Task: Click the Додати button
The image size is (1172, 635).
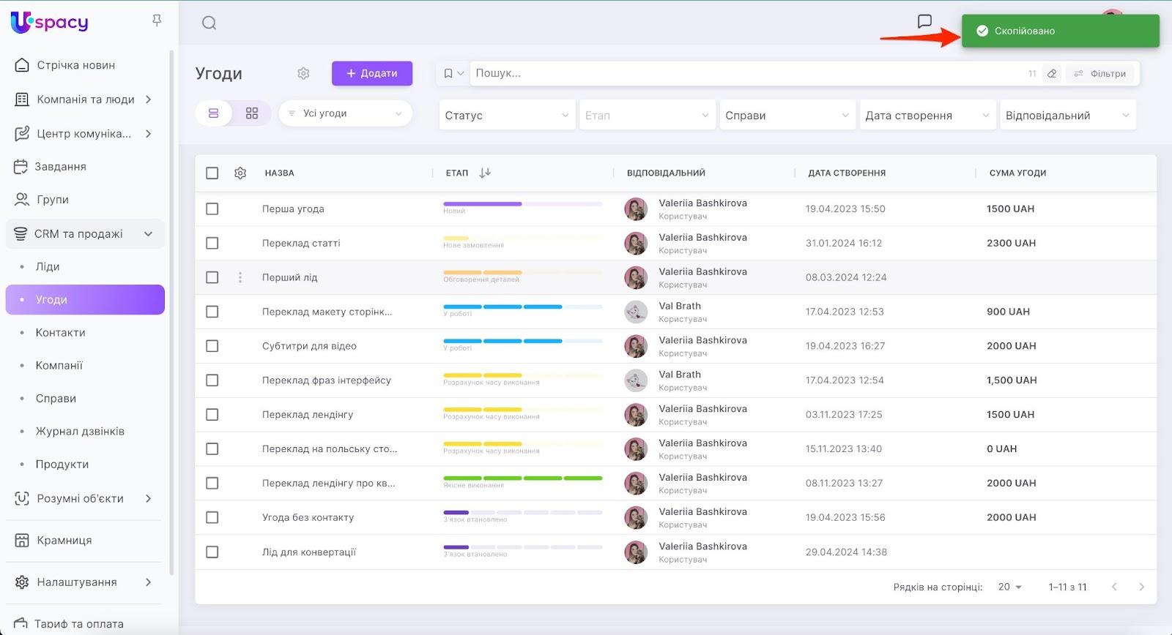Action: pyautogui.click(x=372, y=73)
